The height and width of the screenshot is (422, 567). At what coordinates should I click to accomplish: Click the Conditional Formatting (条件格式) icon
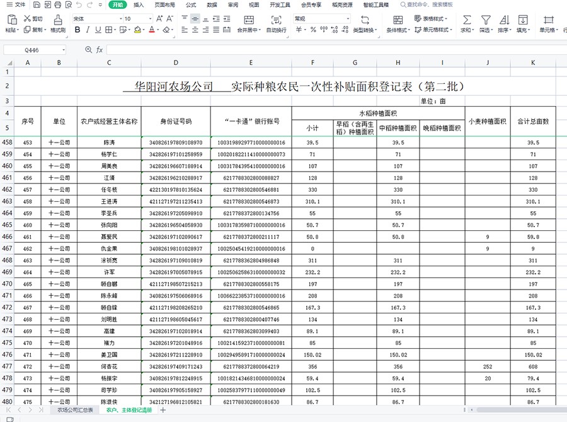coord(396,20)
